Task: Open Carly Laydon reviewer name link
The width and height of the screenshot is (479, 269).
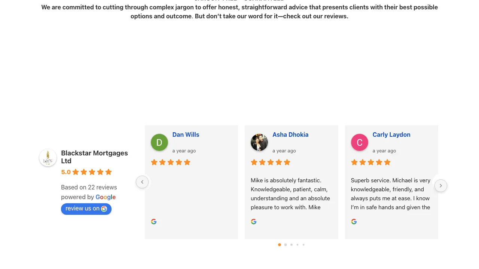Action: point(391,134)
